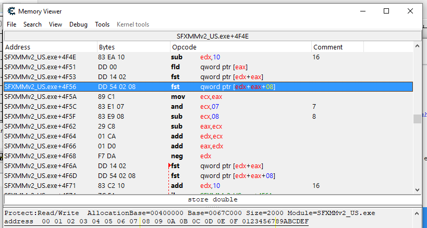Open the Tools menu

pyautogui.click(x=102, y=24)
